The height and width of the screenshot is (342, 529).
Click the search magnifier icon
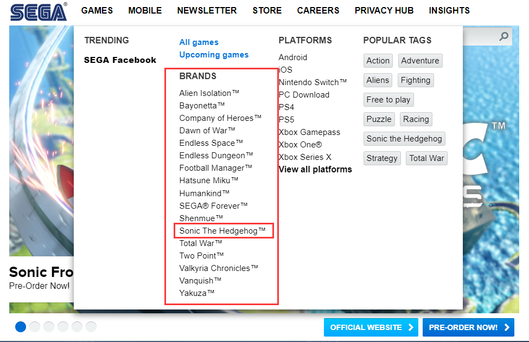tap(503, 36)
